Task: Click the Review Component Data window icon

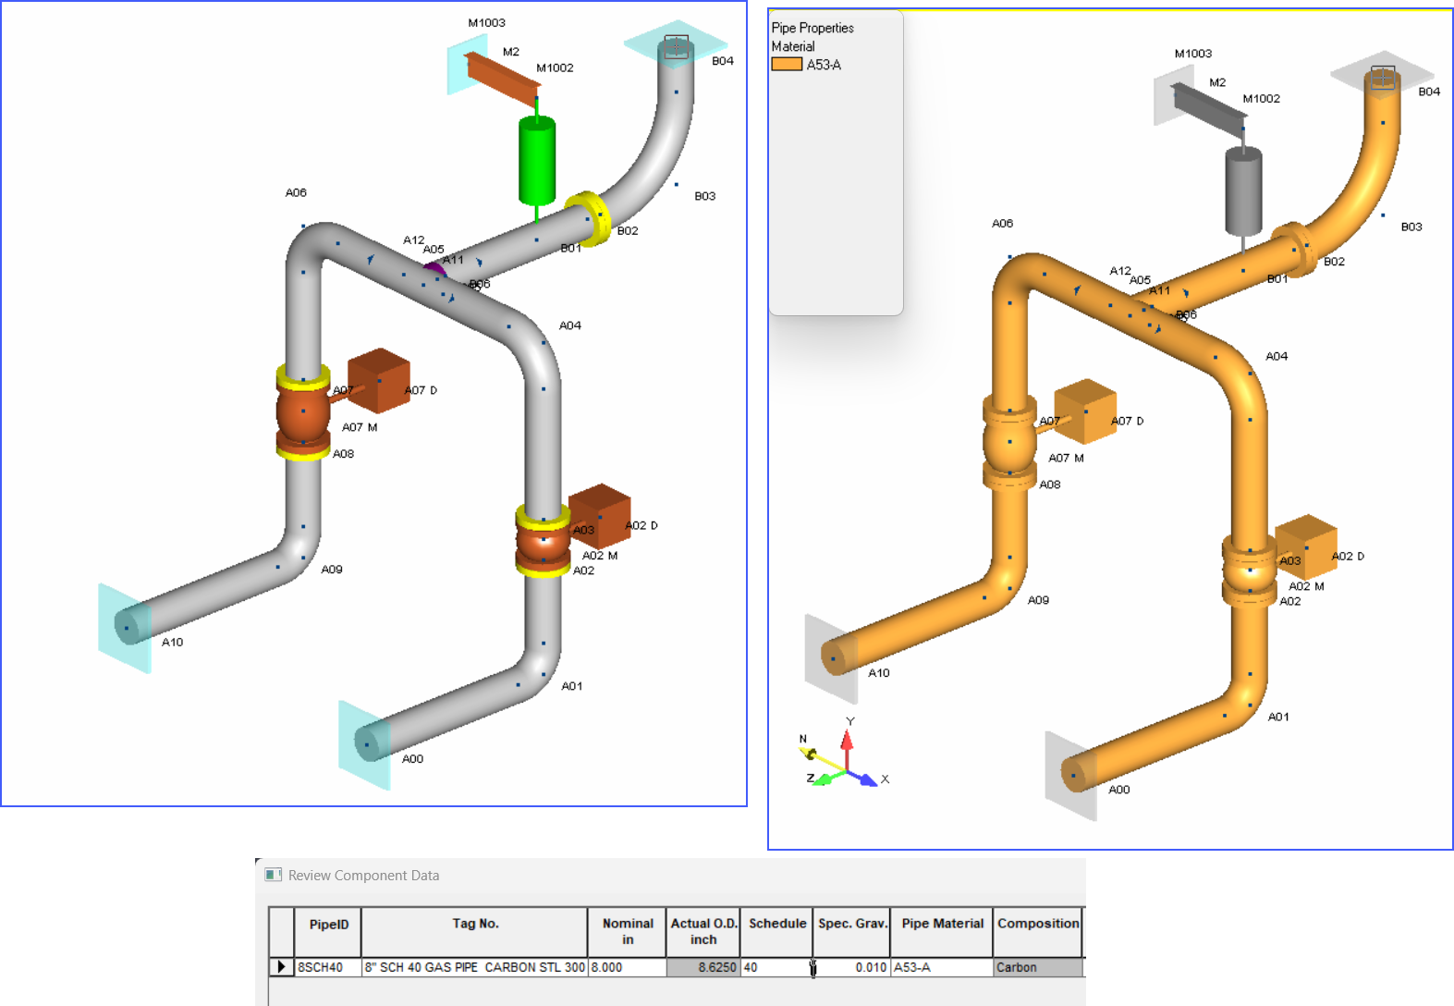Action: [x=273, y=875]
